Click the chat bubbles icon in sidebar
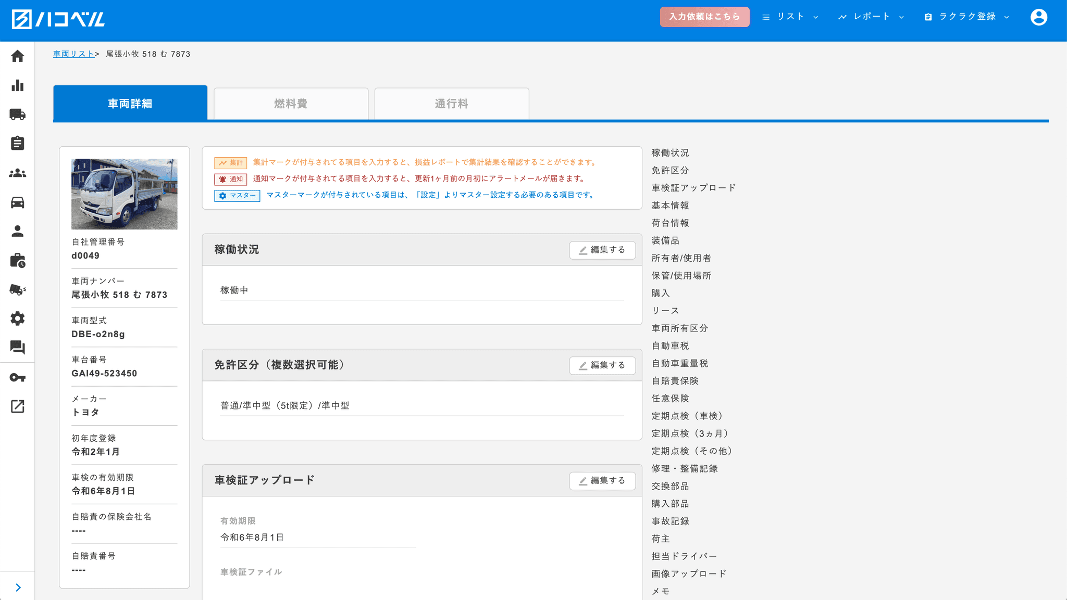Screen dimensions: 1067x600 (x=17, y=347)
